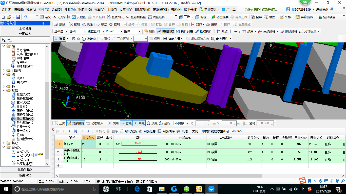Toggle 中点 midpoint snap
The height and width of the screenshot is (194, 346).
(x=139, y=123)
